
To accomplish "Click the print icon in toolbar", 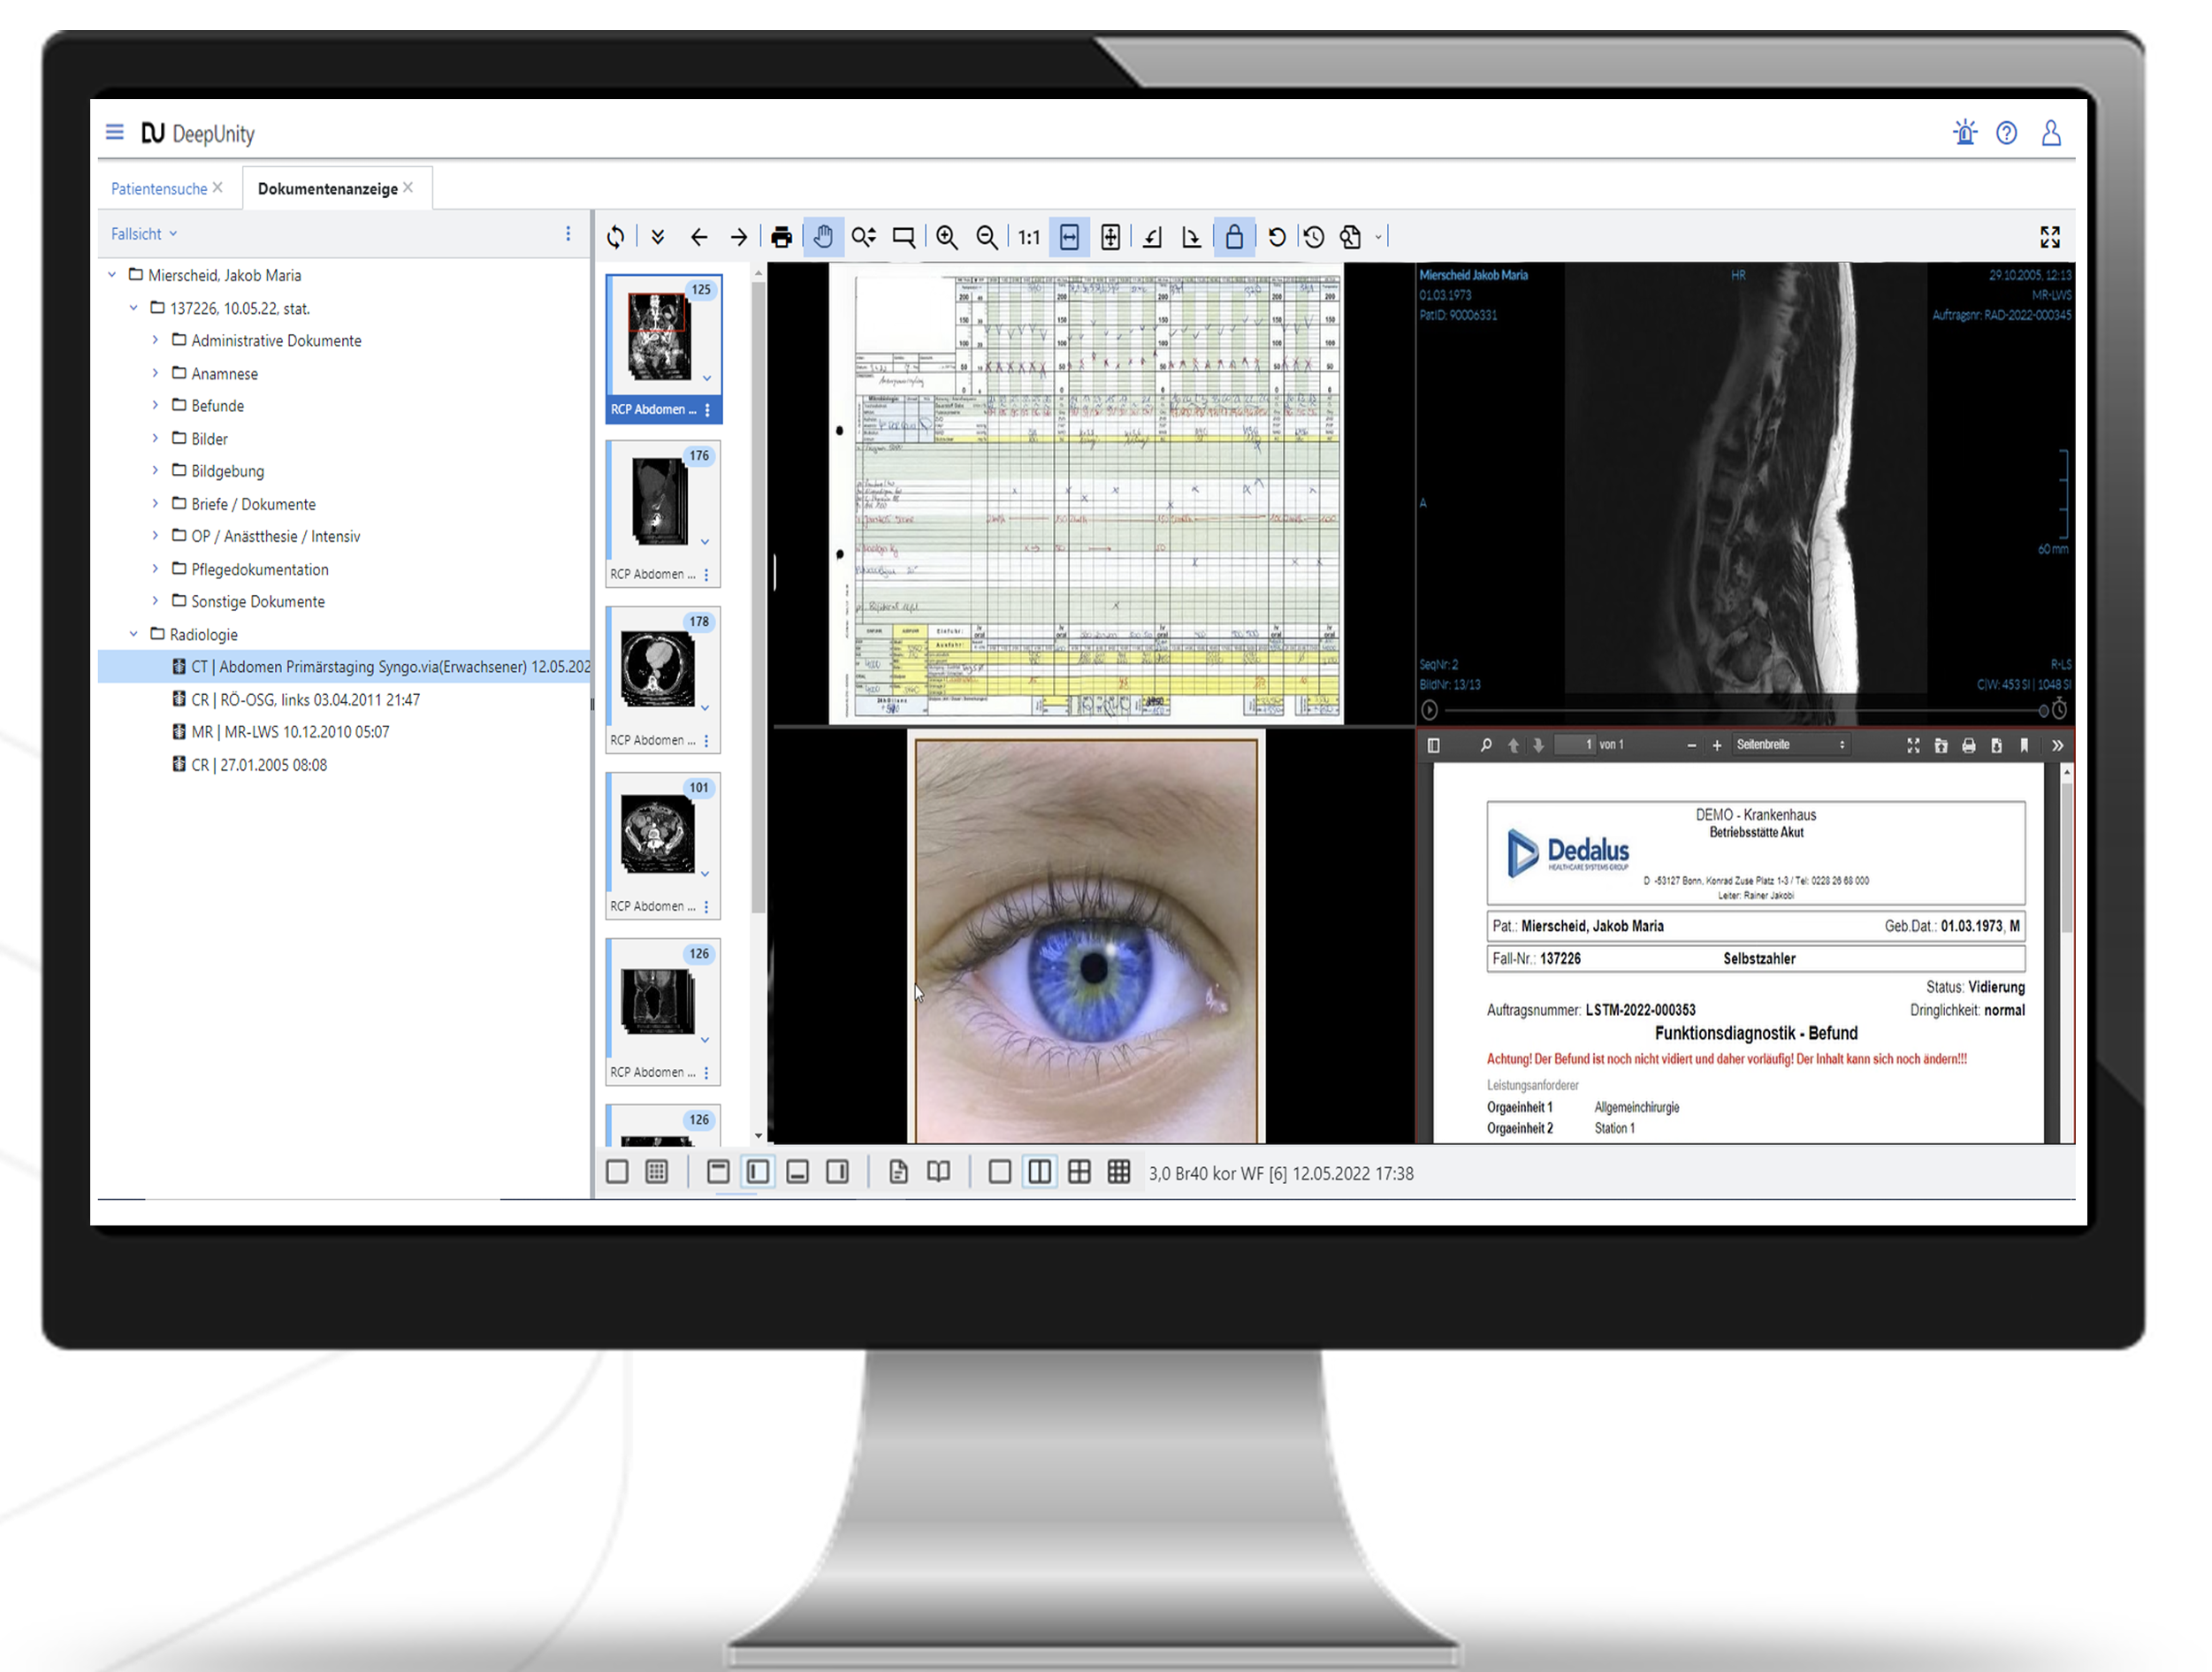I will click(781, 237).
